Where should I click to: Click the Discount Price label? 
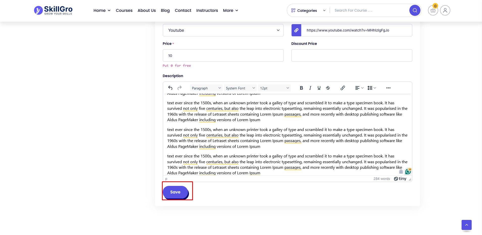304,44
